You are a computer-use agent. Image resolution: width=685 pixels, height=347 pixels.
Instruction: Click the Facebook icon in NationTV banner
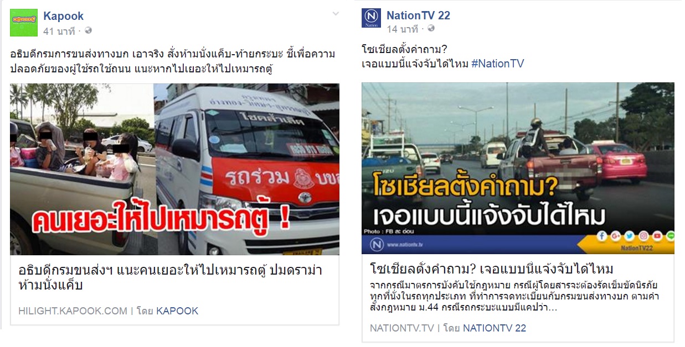[x=602, y=236]
